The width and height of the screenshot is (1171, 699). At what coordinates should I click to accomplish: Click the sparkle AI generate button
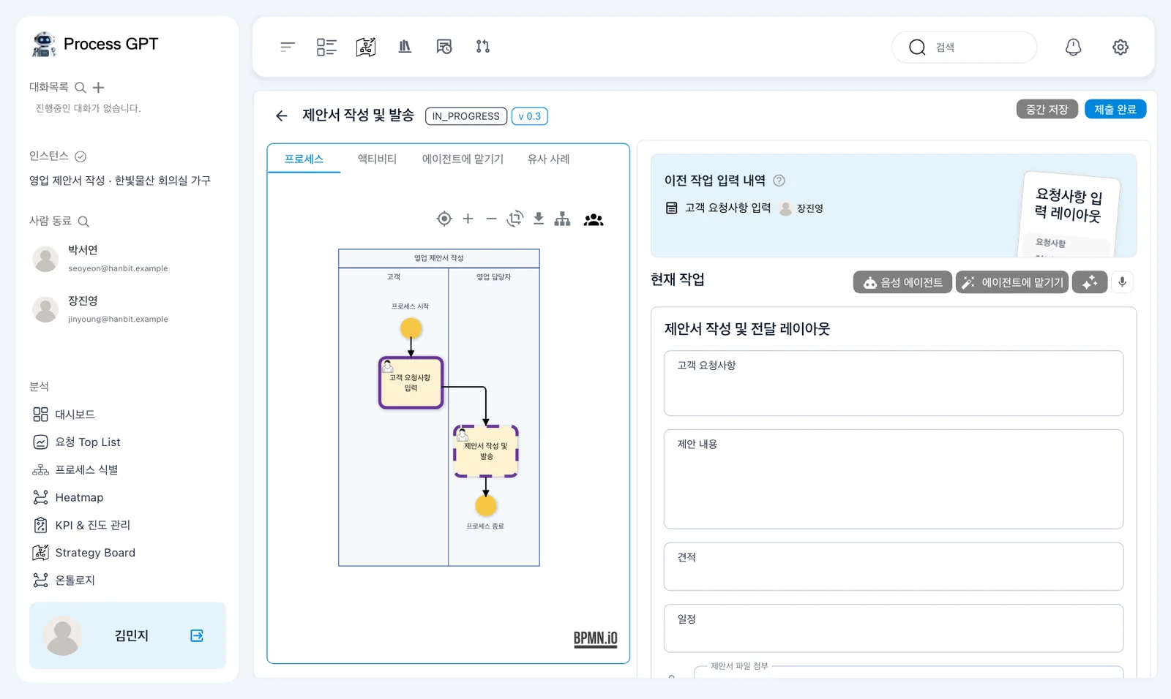pyautogui.click(x=1090, y=282)
